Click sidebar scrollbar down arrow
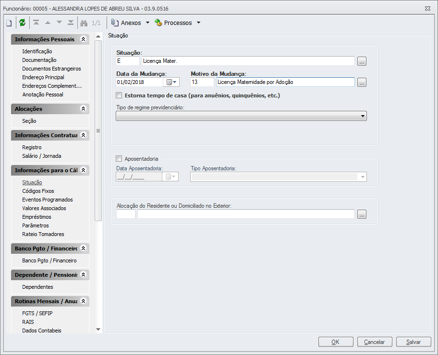Screen dimensions: 438x355 [98, 329]
